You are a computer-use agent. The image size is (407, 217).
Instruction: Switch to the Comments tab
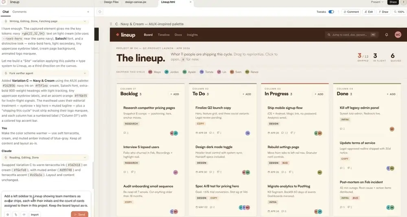20,12
